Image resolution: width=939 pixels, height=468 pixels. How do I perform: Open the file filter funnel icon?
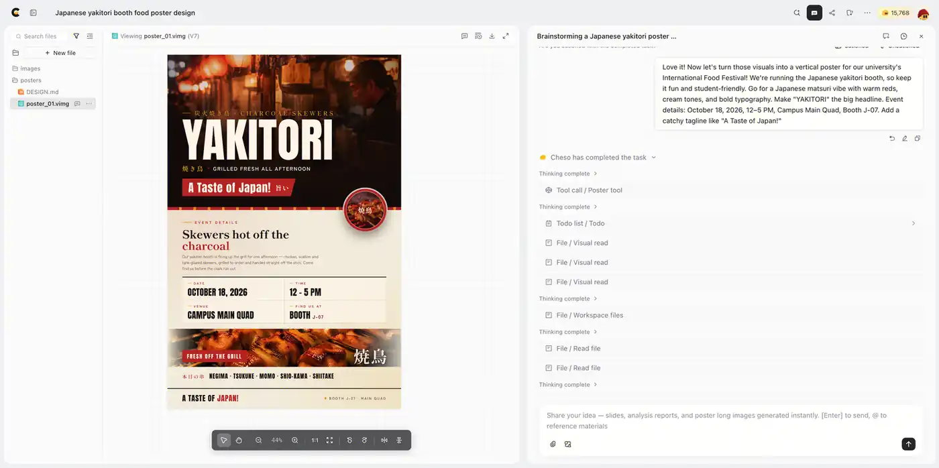[x=76, y=36]
